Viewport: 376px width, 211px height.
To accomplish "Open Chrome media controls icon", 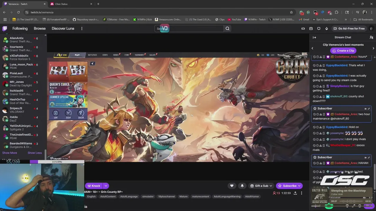I will coord(357,12).
